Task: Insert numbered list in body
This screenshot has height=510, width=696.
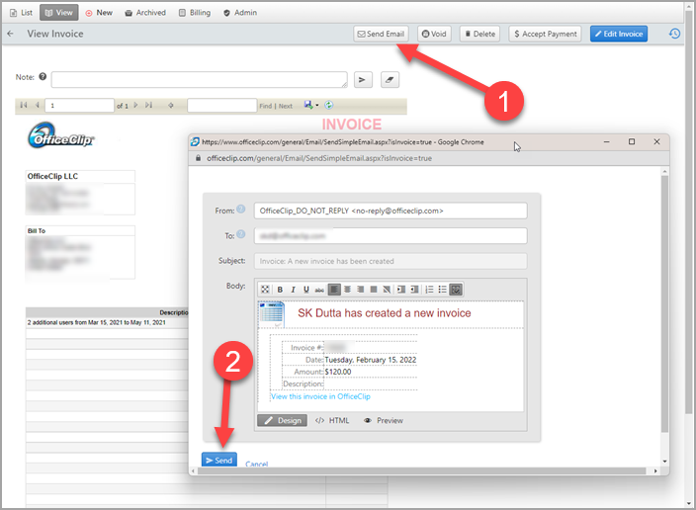Action: click(x=429, y=290)
